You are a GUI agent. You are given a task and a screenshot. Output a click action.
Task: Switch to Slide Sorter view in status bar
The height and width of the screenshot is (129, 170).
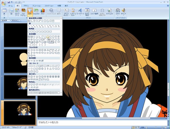(136, 127)
